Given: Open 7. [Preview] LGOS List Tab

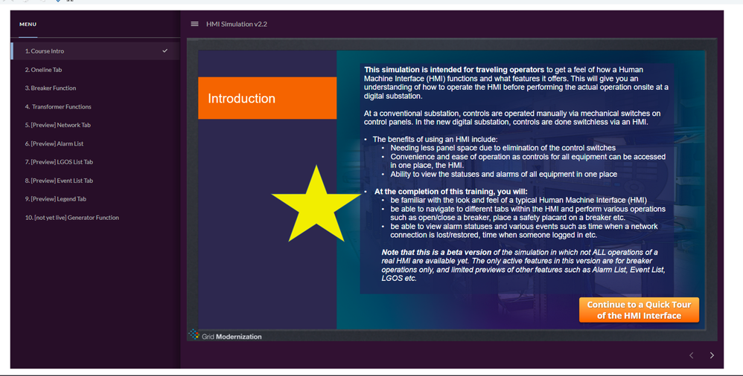Looking at the screenshot, I should click(x=95, y=162).
